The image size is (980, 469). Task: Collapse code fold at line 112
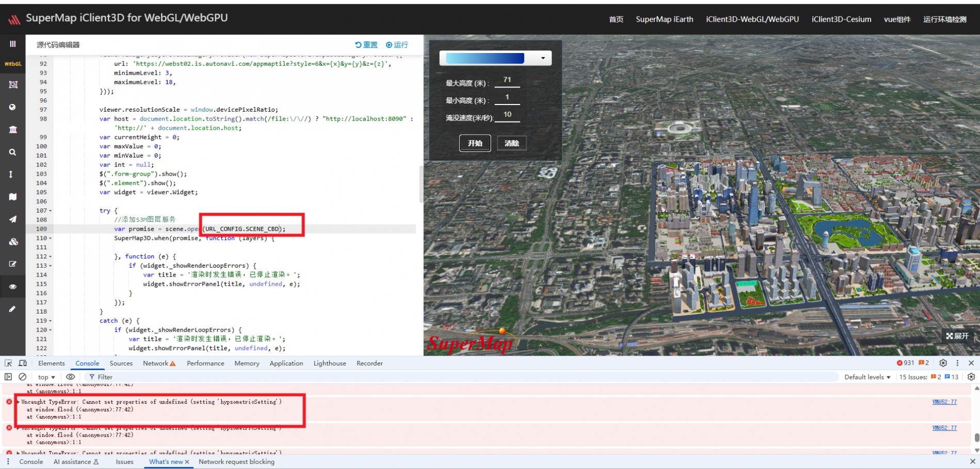point(51,256)
